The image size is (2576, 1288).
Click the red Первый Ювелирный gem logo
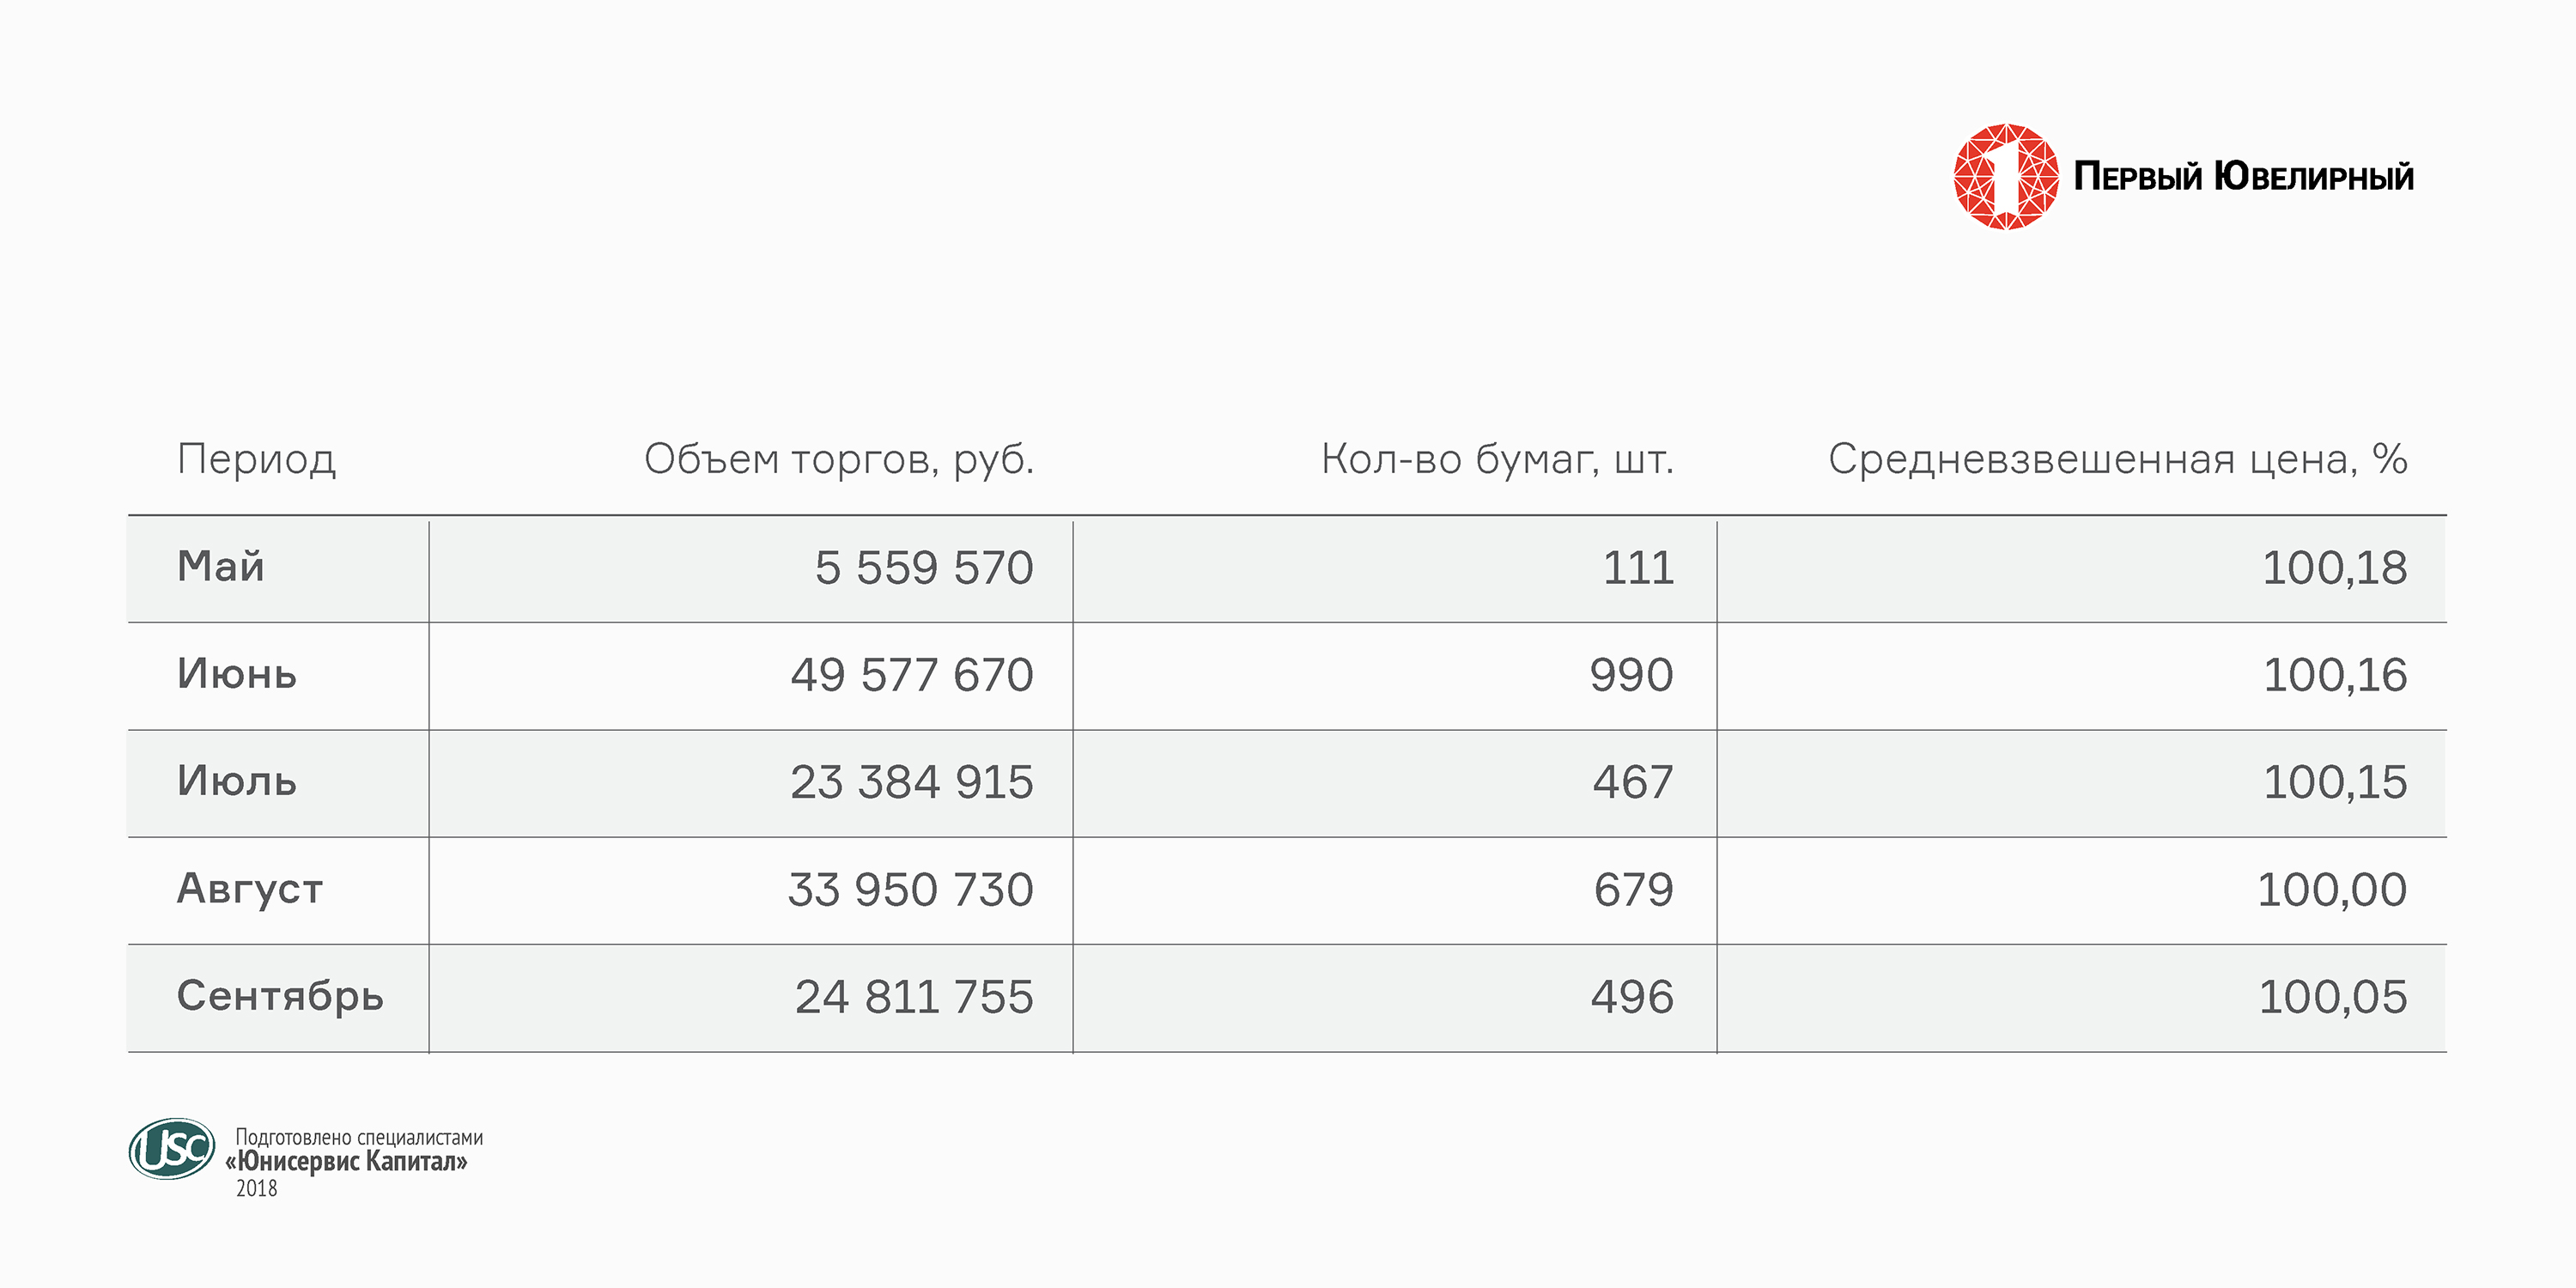point(2005,177)
